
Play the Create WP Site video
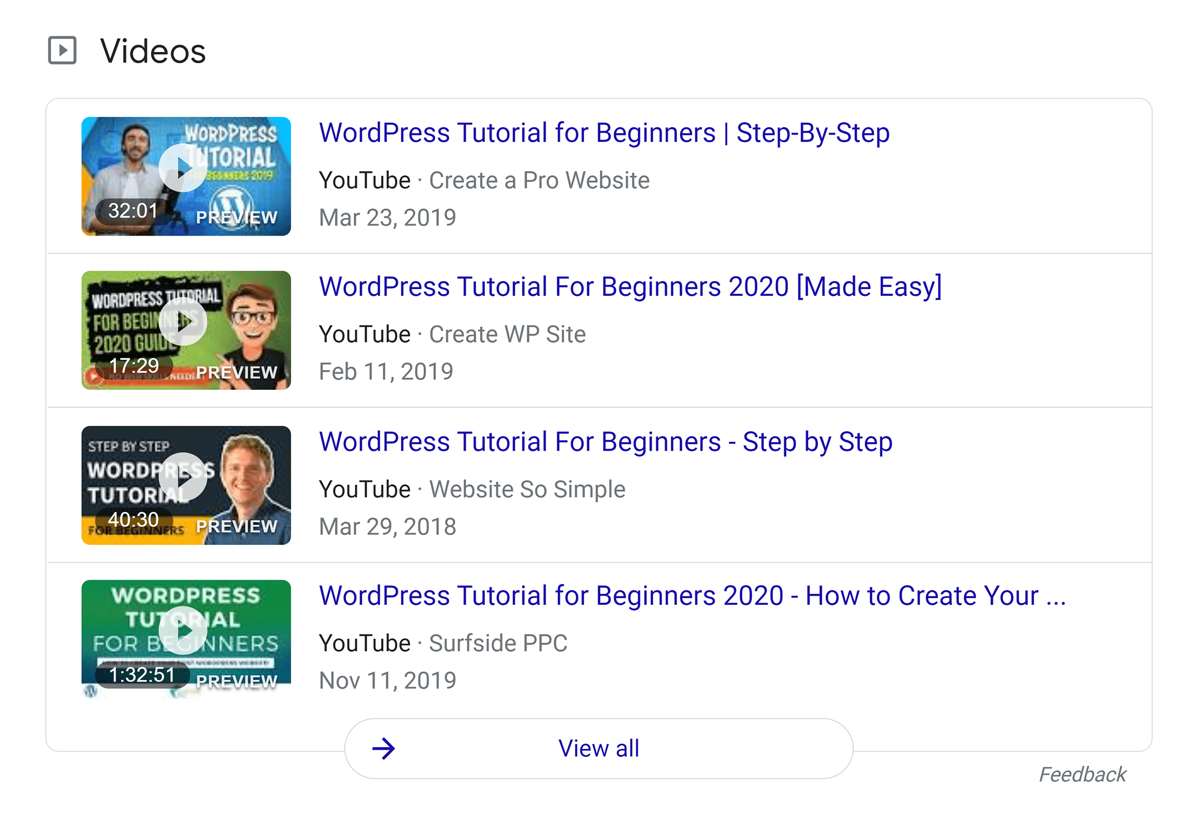[x=183, y=321]
